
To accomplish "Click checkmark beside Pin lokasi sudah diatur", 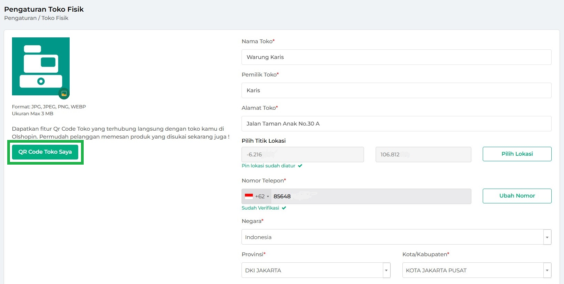I will coord(300,166).
